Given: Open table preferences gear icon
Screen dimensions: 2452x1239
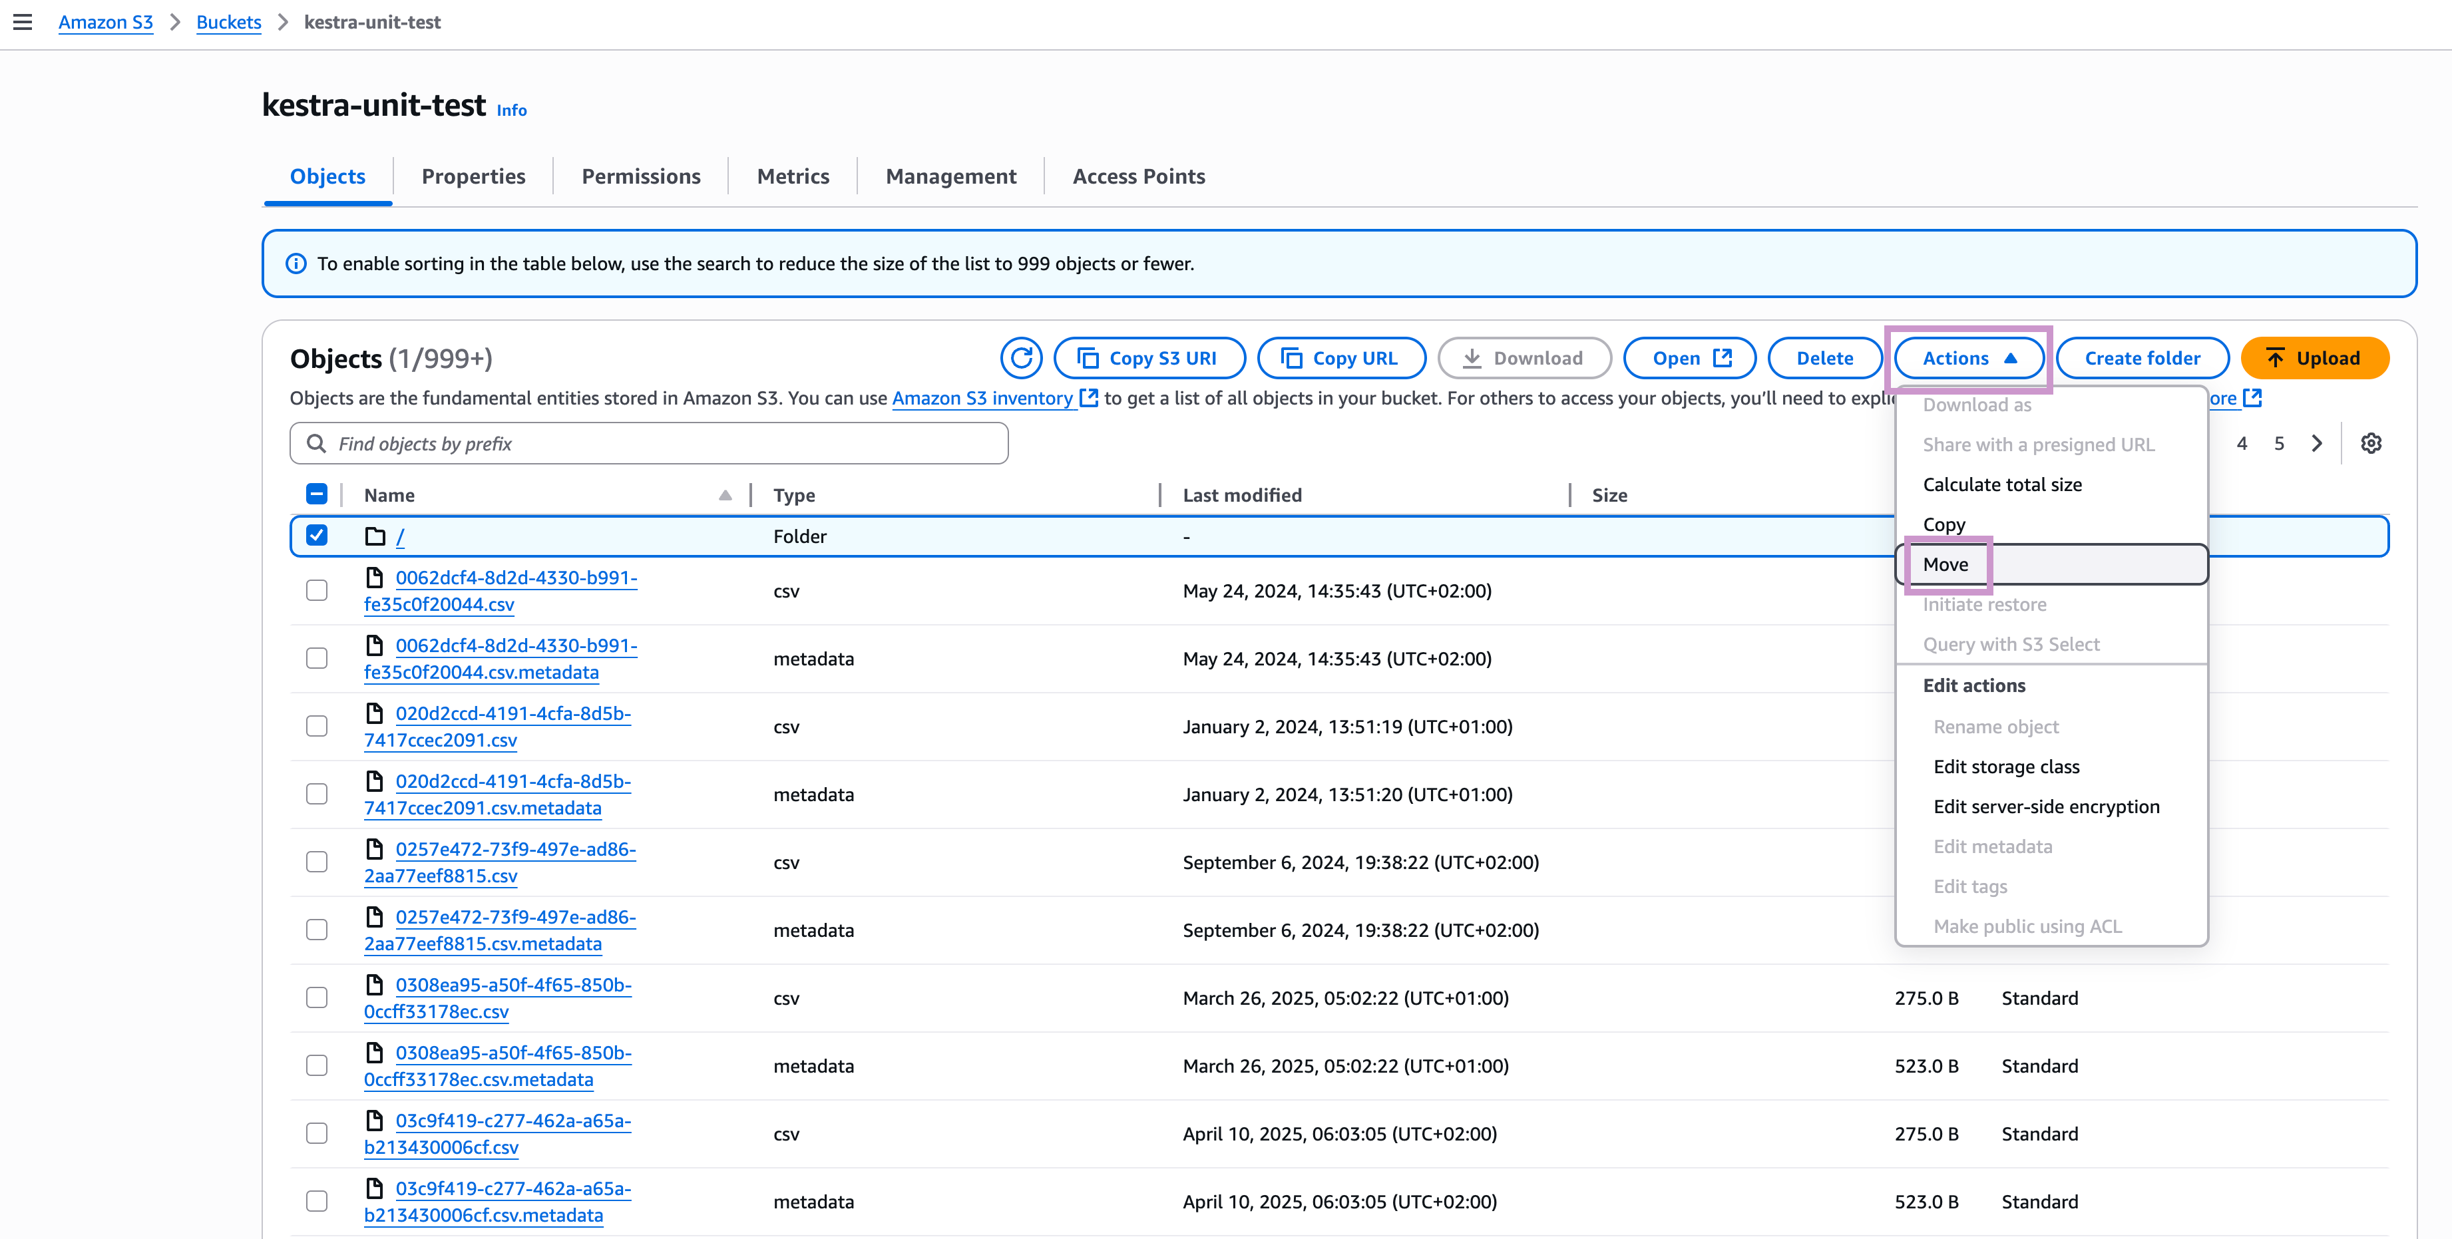Looking at the screenshot, I should (2370, 443).
